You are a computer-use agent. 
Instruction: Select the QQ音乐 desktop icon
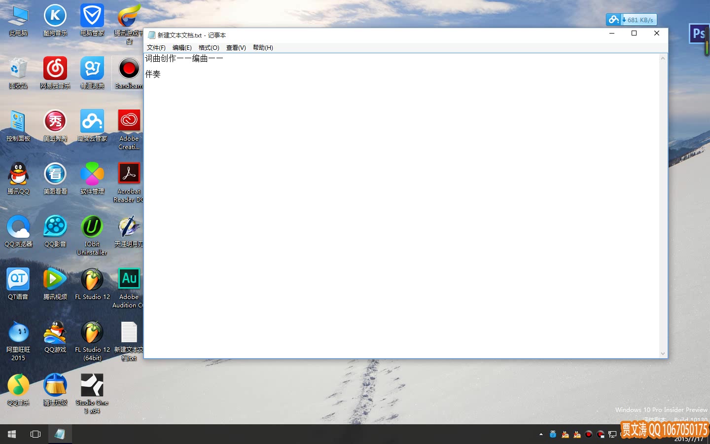(18, 390)
